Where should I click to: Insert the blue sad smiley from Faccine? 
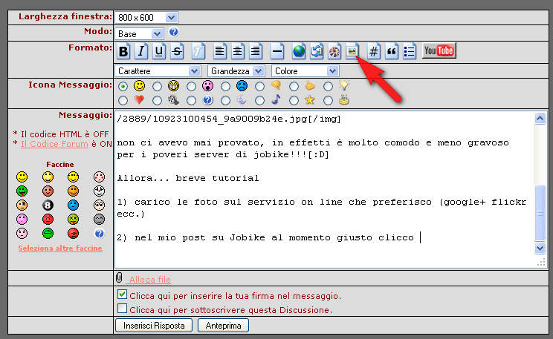click(x=73, y=205)
